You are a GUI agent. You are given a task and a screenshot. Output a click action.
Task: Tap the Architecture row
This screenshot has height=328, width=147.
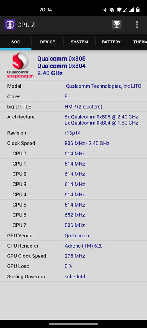pos(73,120)
